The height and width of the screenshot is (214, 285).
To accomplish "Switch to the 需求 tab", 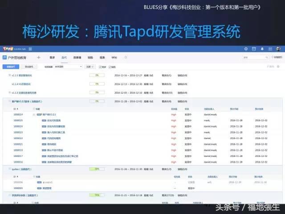I will (x=52, y=58).
